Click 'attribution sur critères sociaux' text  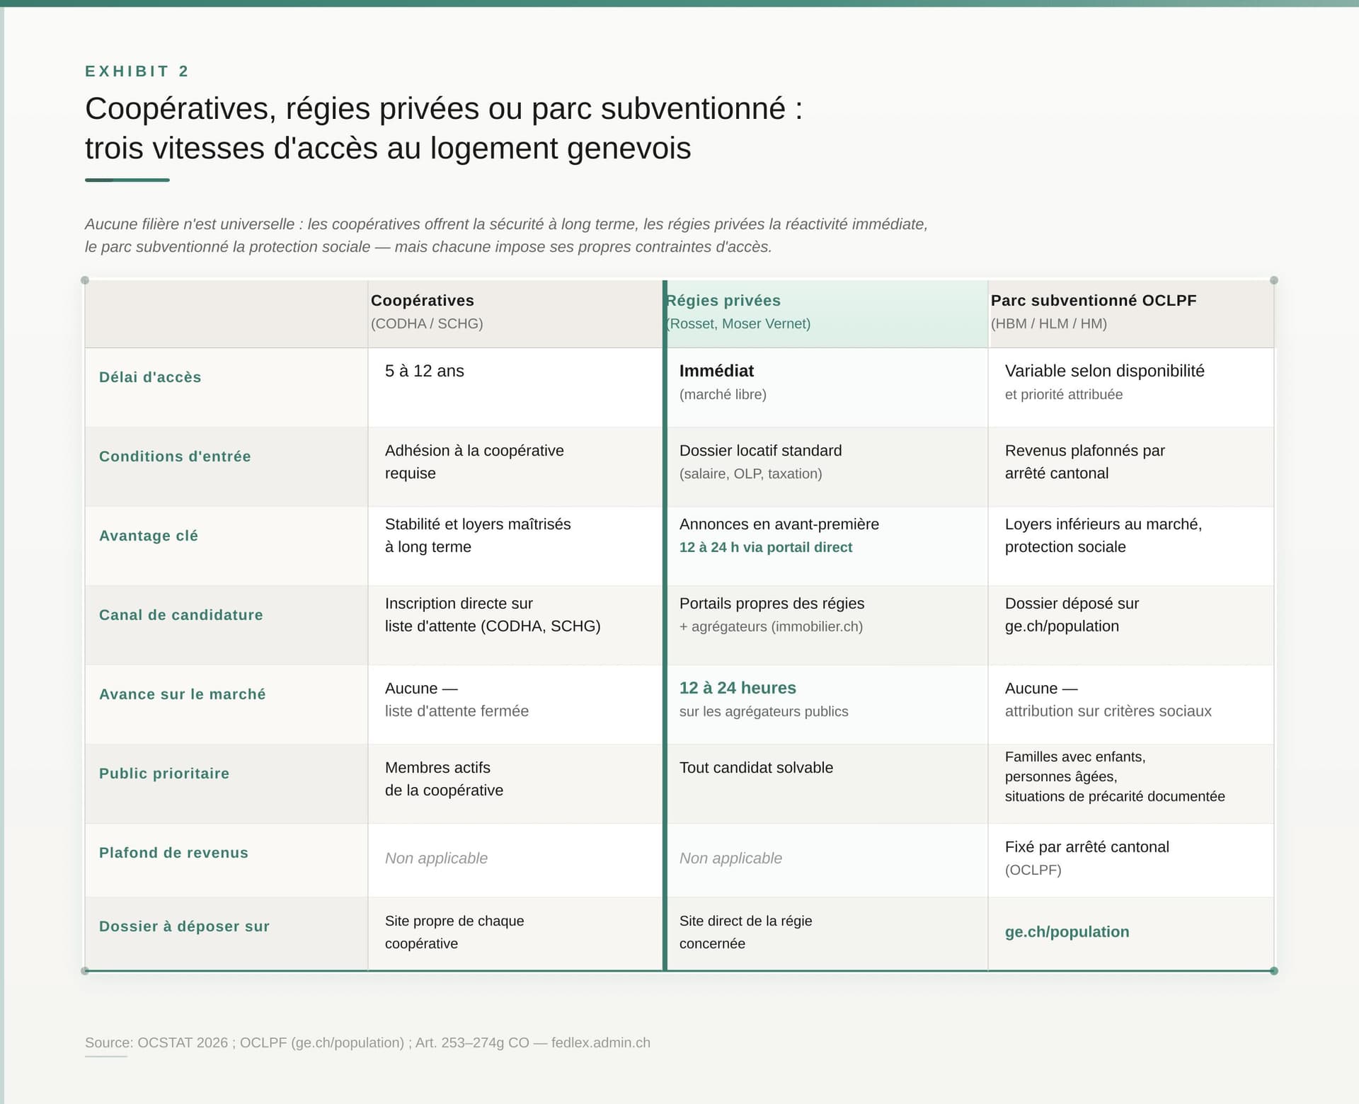pyautogui.click(x=1108, y=711)
